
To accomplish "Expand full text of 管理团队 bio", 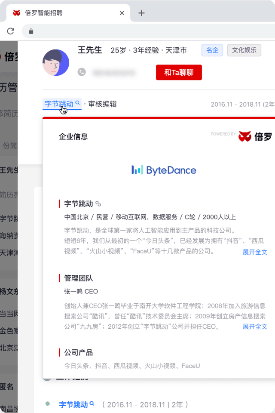I will (255, 327).
